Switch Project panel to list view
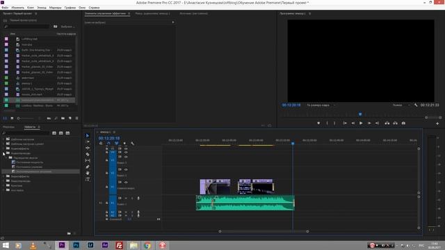Screen dimensions: 445x250 click(5, 118)
